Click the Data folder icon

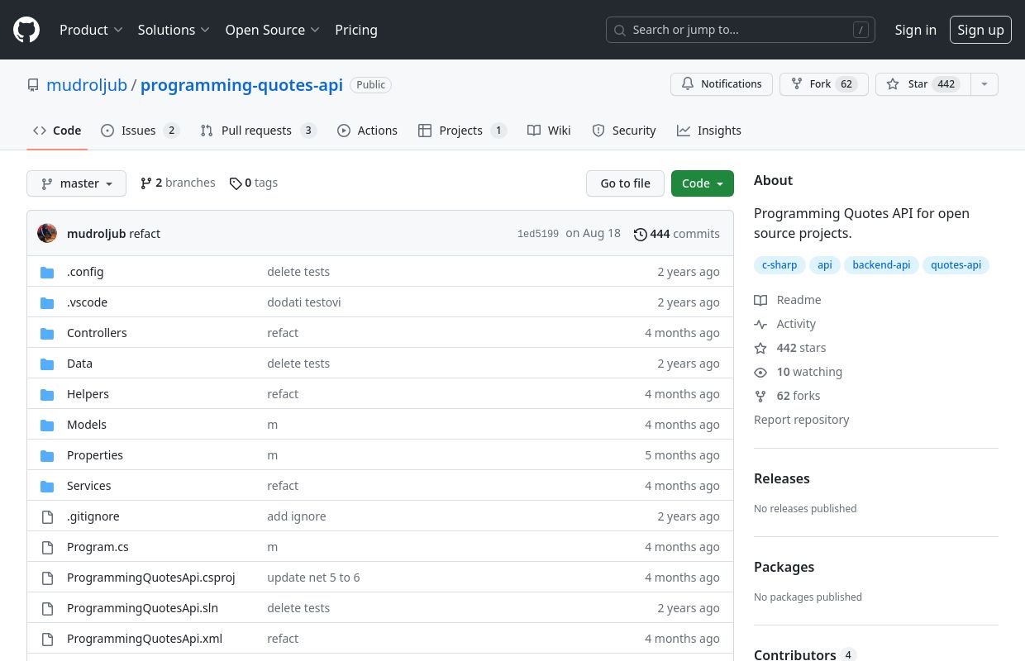pyautogui.click(x=47, y=364)
